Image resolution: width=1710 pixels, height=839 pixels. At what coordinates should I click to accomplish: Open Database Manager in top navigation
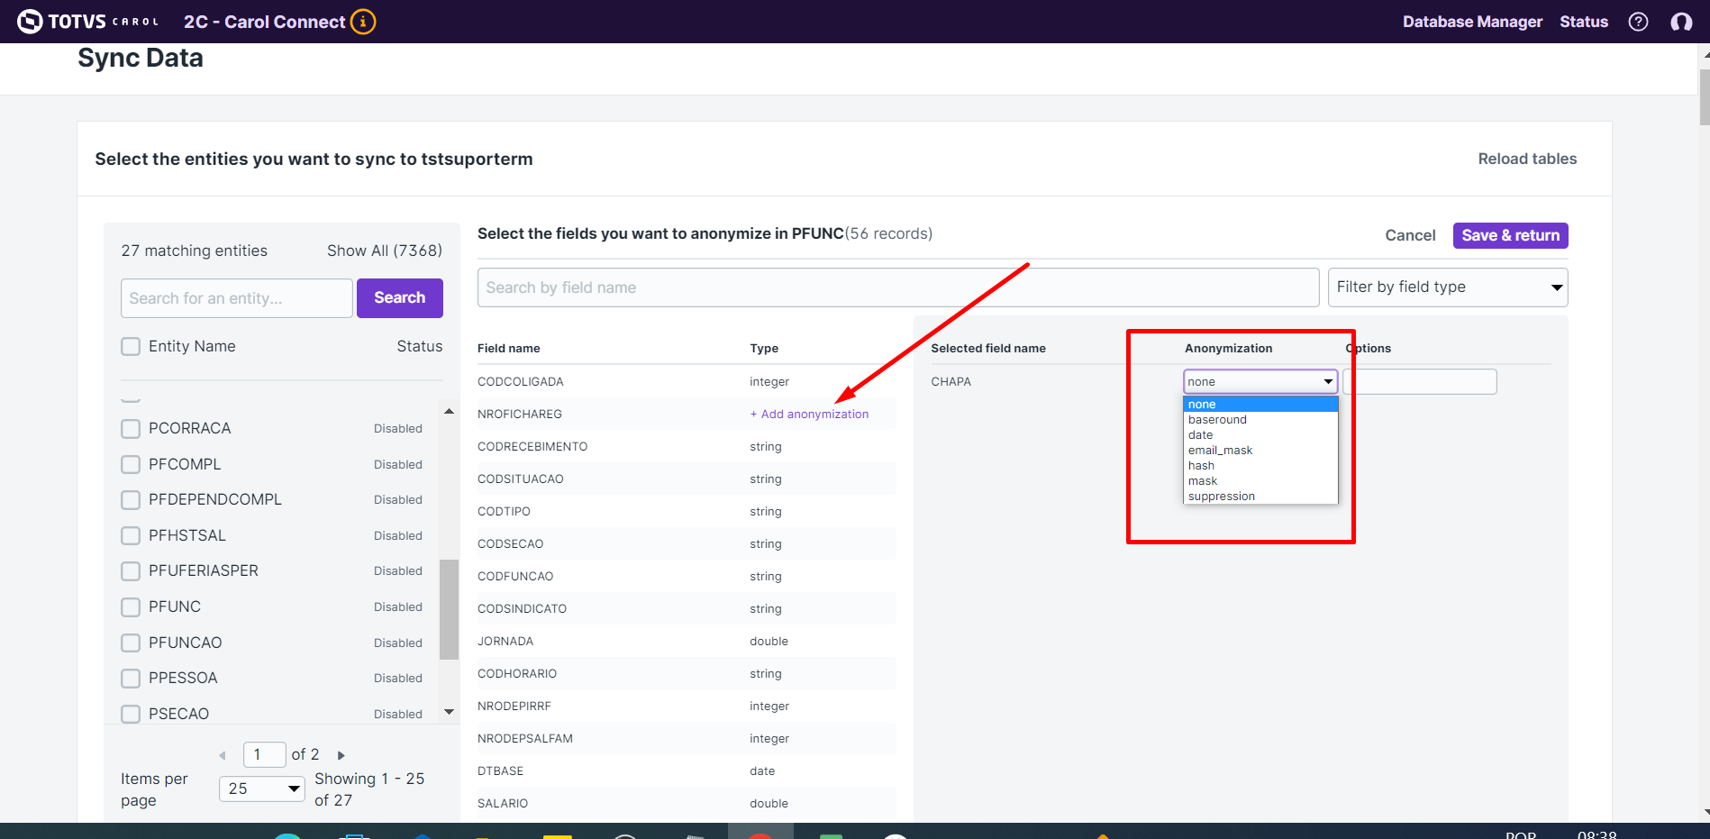coord(1471,22)
